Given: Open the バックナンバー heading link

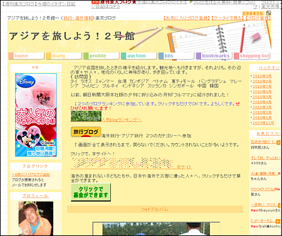Looking at the screenshot, I should click(270, 68).
